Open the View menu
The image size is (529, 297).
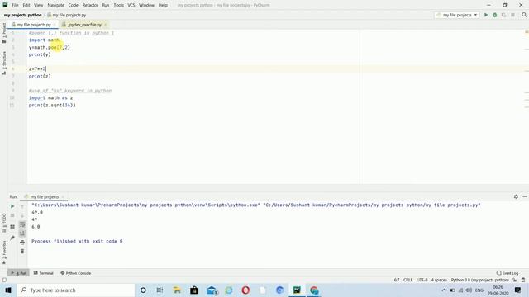coord(39,5)
